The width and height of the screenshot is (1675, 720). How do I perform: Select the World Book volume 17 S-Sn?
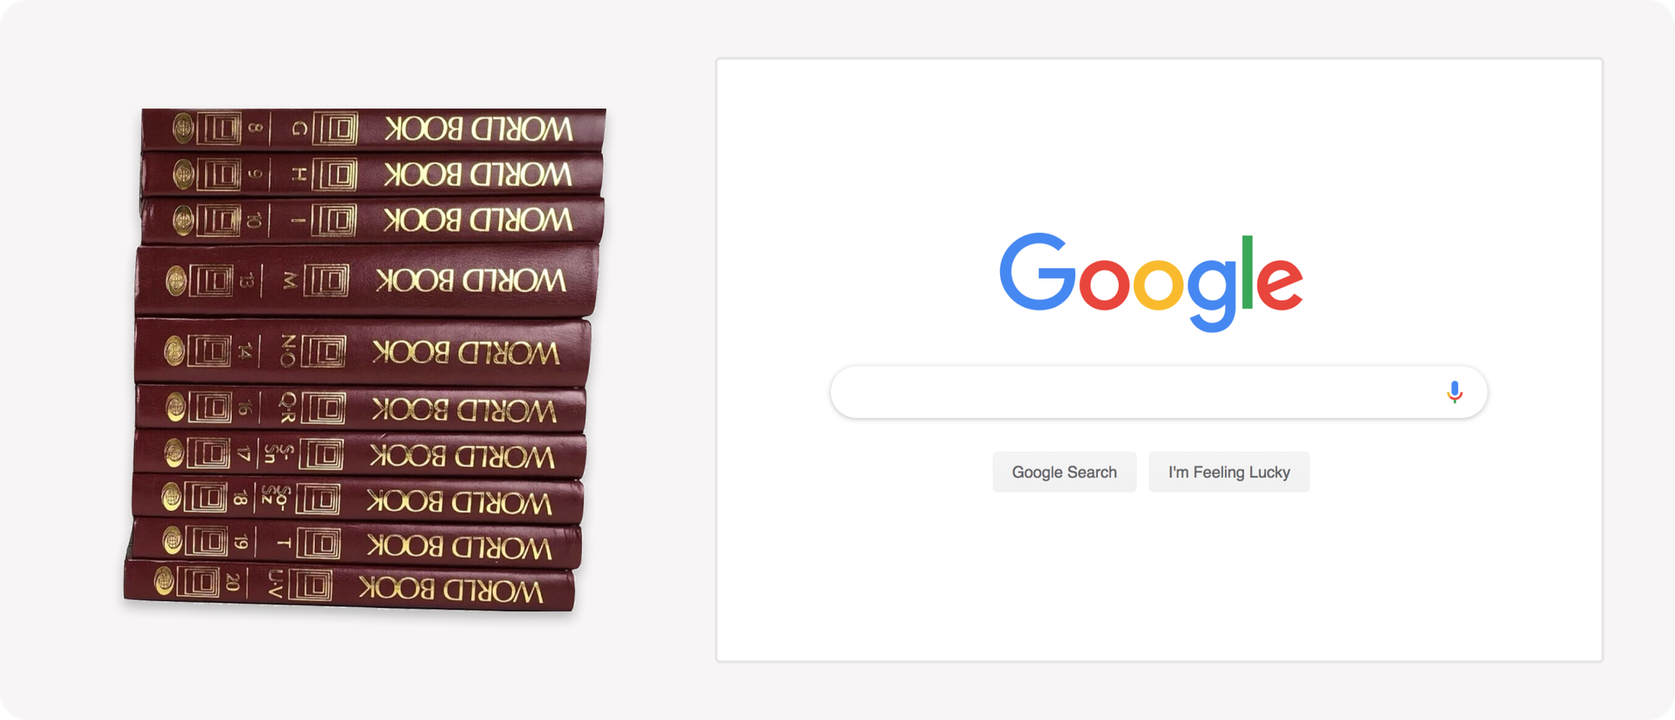pyautogui.click(x=359, y=455)
